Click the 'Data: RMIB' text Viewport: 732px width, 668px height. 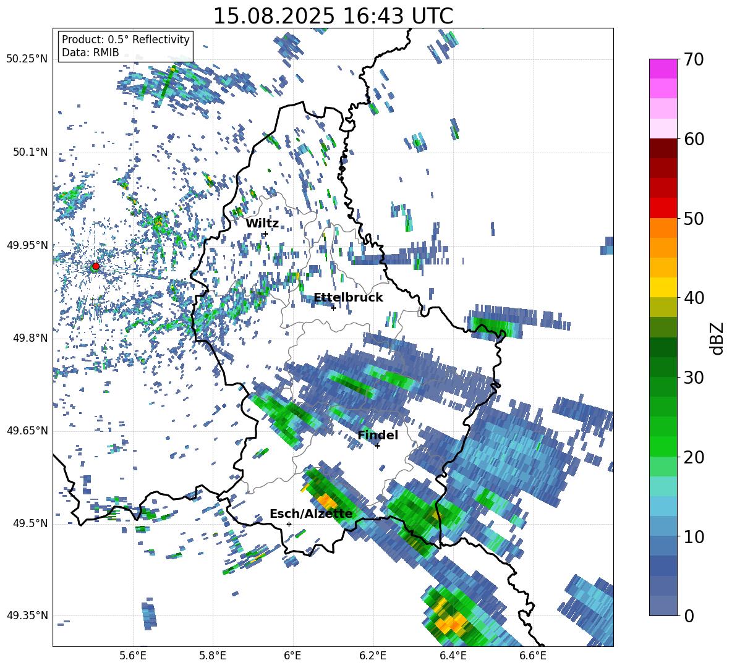point(90,53)
